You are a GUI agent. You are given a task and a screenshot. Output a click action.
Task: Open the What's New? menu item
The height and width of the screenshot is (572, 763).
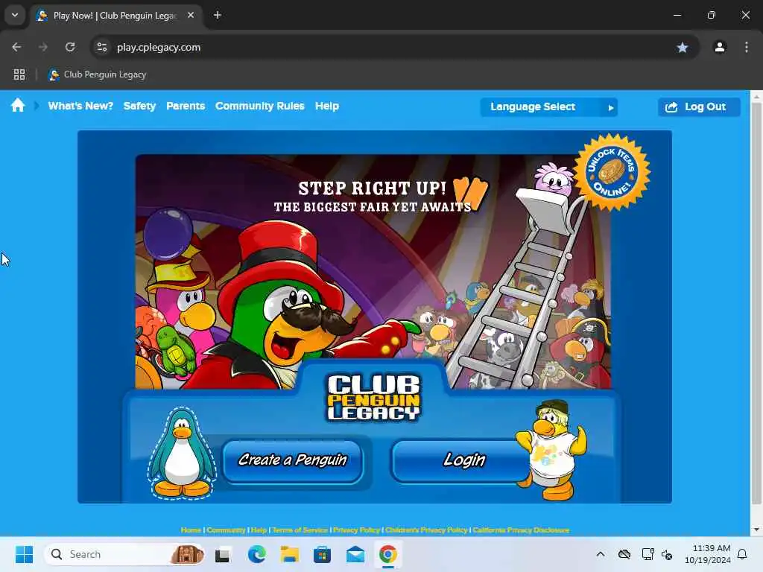click(80, 106)
